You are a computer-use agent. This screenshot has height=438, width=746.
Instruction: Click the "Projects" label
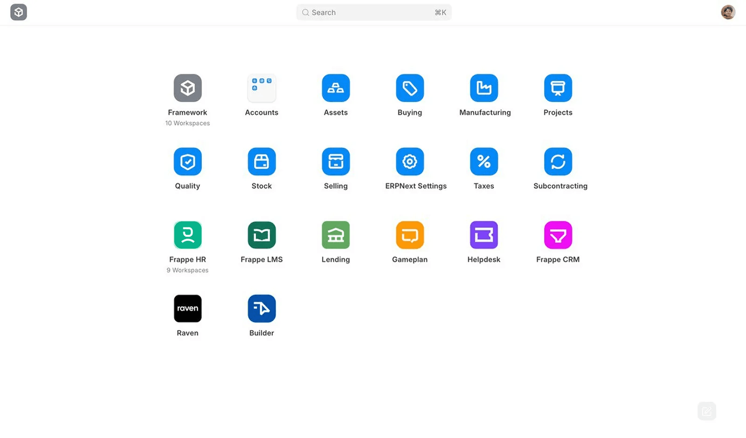click(x=558, y=112)
